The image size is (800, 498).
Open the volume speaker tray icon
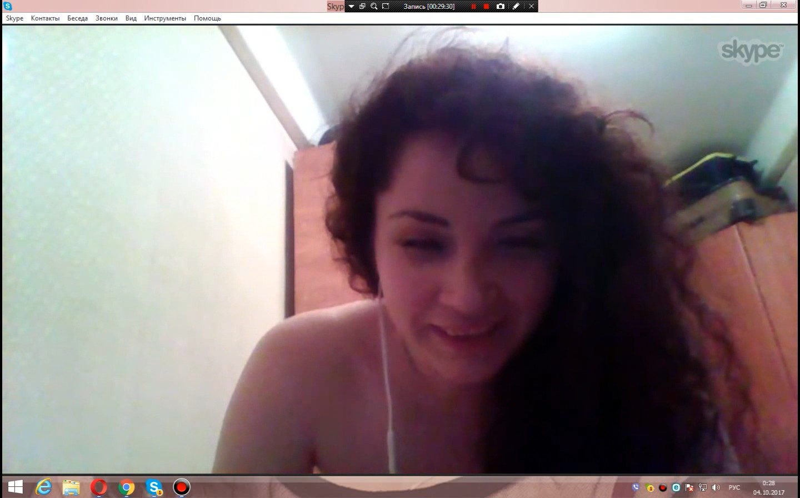point(716,487)
